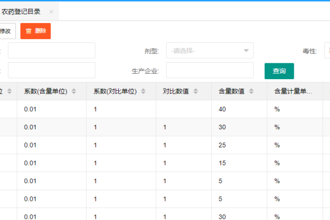This screenshot has width=330, height=220.
Task: Click 0.01 in the row with 40
Action: [x=30, y=109]
